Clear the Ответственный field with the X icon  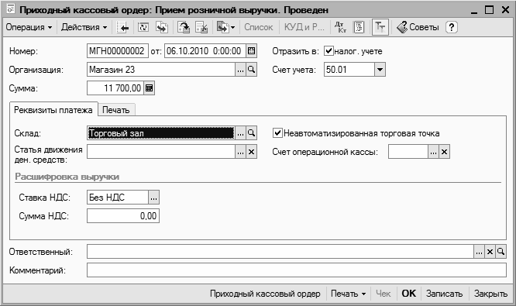click(490, 252)
